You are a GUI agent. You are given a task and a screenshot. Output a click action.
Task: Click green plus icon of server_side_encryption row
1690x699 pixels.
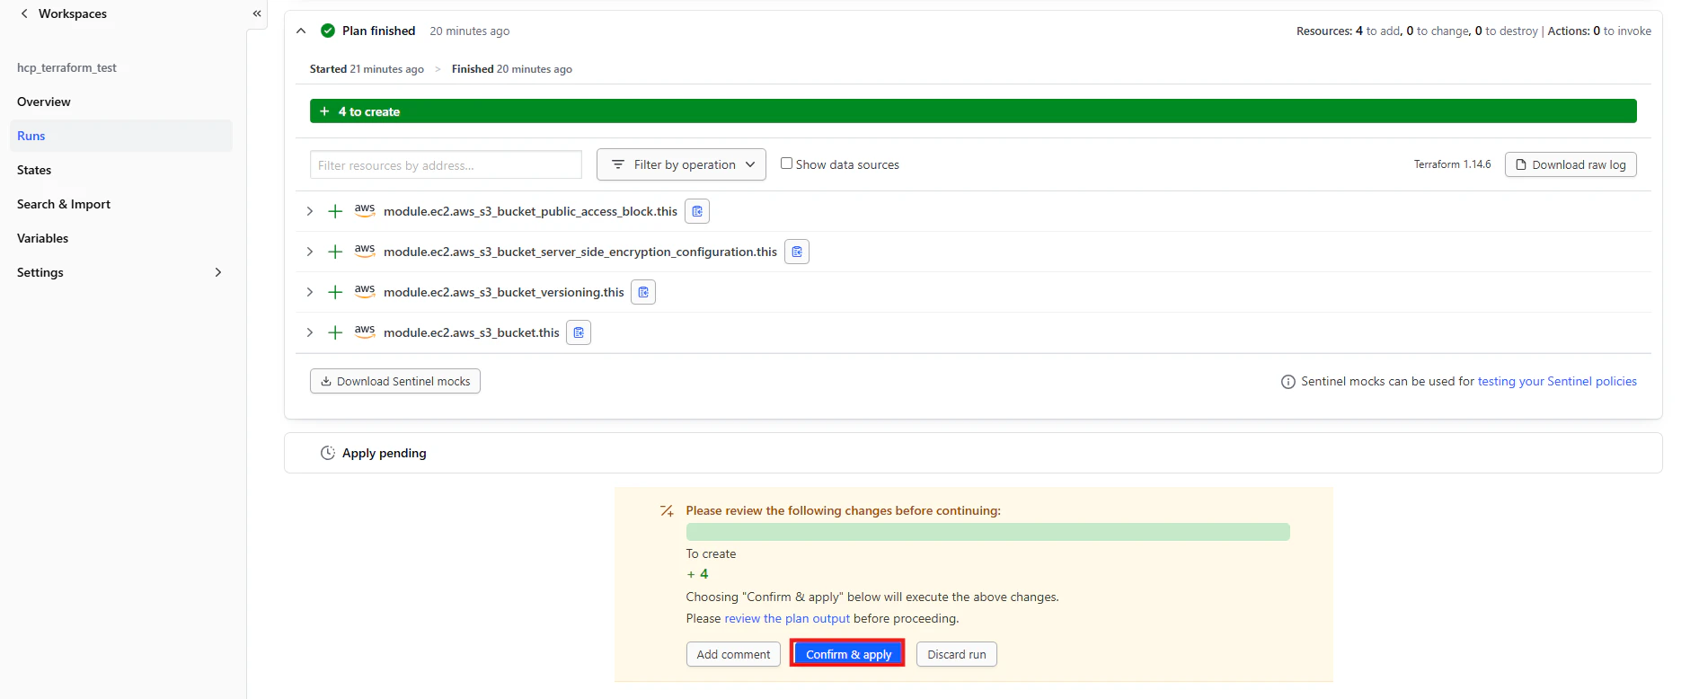[335, 252]
